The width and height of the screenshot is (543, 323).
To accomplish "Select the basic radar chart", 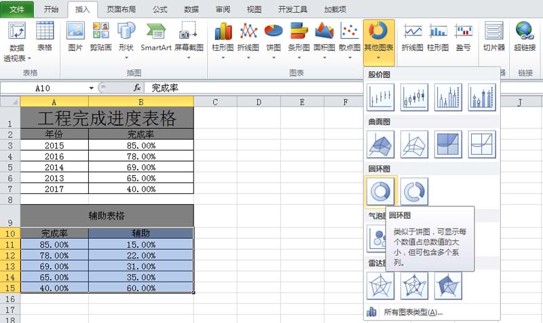I will (381, 286).
